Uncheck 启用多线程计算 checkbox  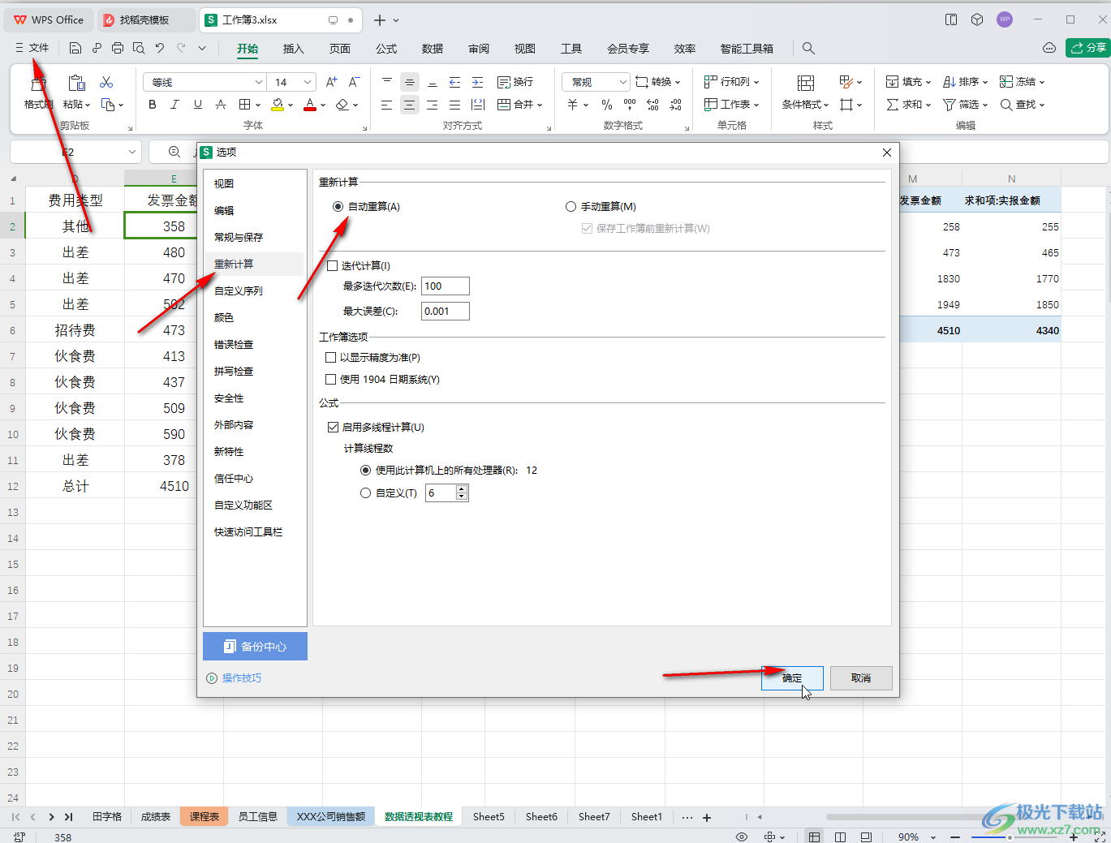coord(333,427)
